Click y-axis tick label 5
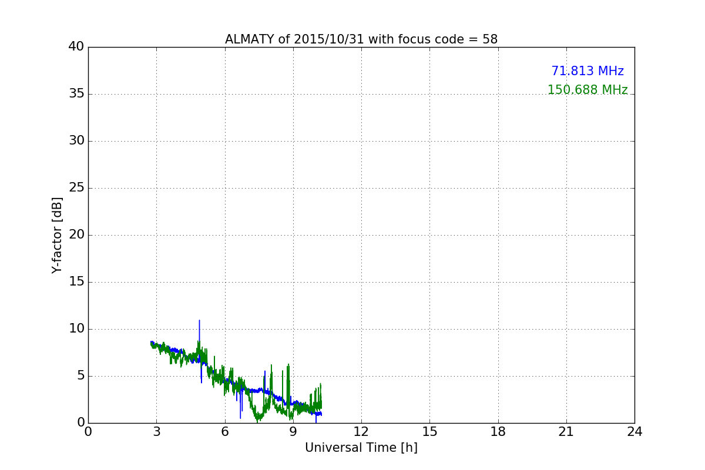This screenshot has width=705, height=470. pos(80,376)
